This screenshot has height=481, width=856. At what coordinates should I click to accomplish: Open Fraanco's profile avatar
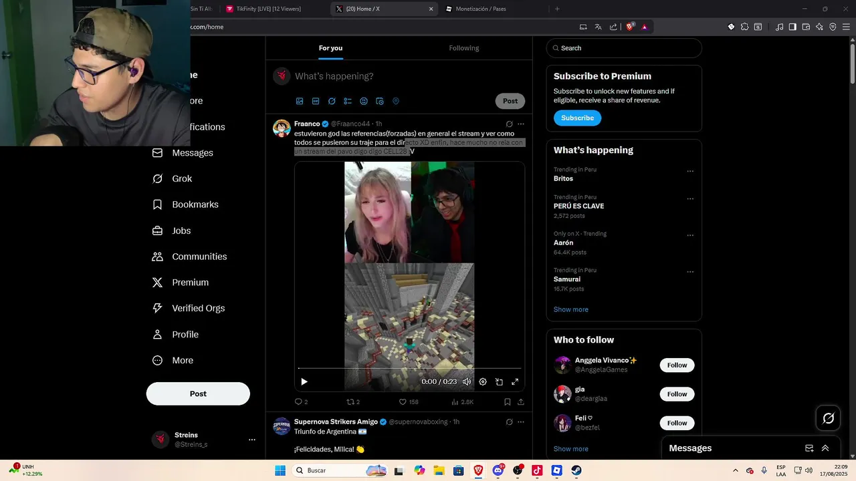pyautogui.click(x=282, y=128)
